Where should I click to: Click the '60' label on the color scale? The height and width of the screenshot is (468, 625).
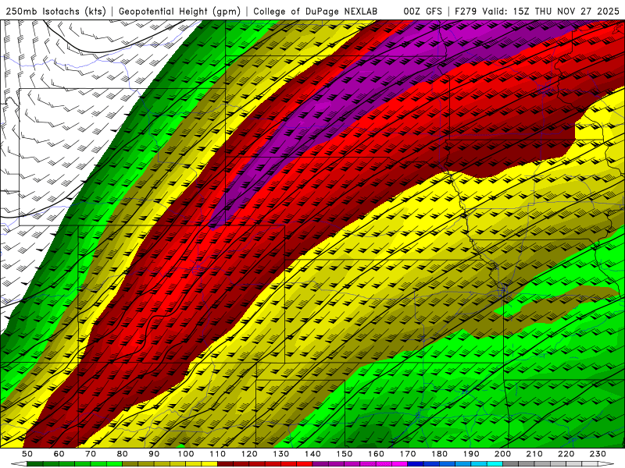coord(59,454)
